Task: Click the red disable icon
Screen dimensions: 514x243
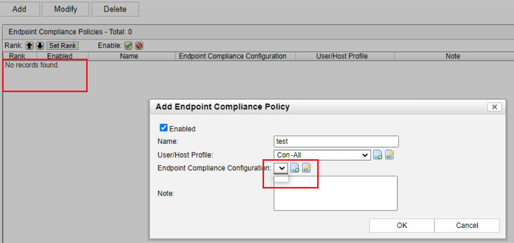Action: (139, 46)
